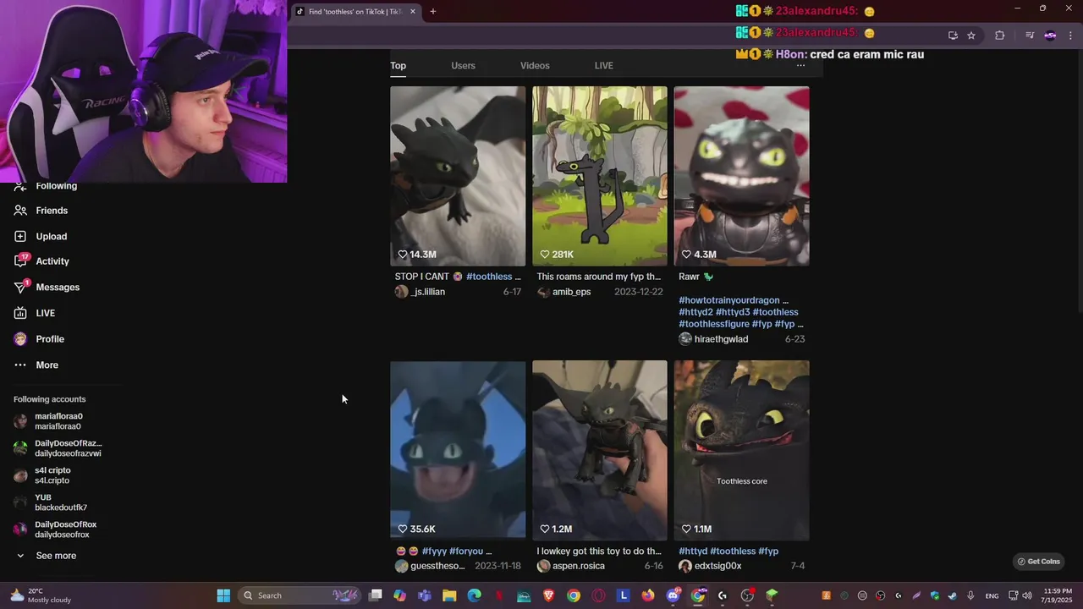Click the More three-dots icon in sidebar
This screenshot has height=609, width=1083.
click(x=20, y=365)
